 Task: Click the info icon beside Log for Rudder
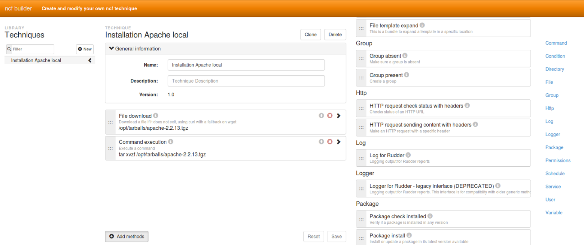point(408,155)
